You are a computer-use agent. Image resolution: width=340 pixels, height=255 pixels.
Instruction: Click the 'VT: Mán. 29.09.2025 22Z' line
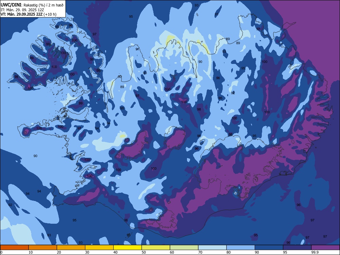click(22, 14)
